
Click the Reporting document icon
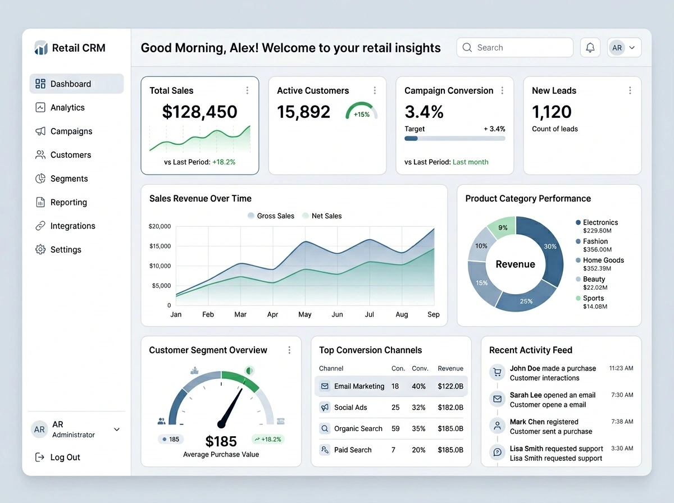40,202
